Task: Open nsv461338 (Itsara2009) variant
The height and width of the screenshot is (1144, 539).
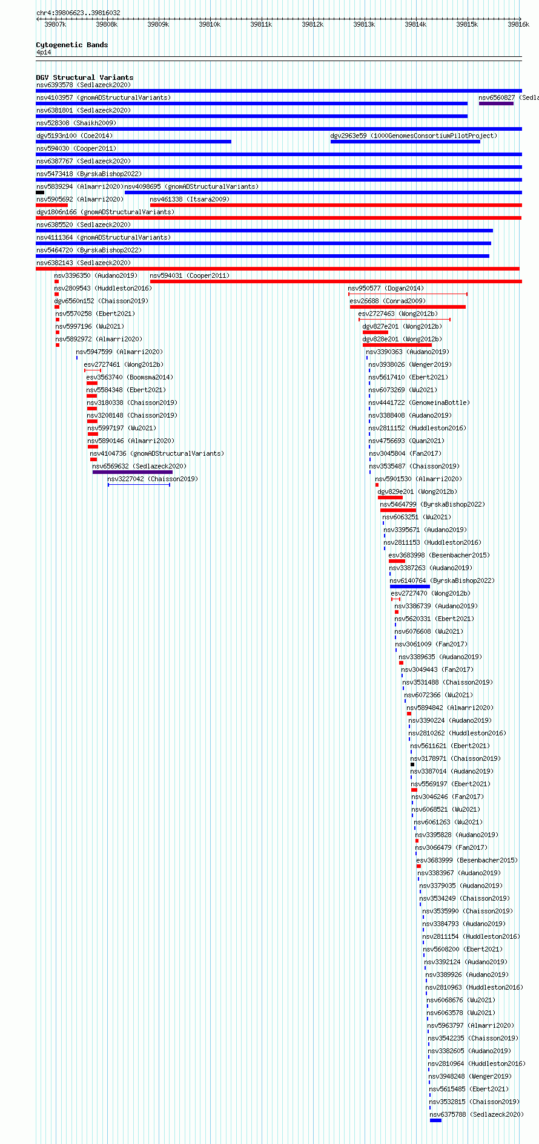Action: 190,200
